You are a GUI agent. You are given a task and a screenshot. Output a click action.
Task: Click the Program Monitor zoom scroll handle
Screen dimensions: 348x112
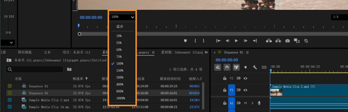point(79,34)
